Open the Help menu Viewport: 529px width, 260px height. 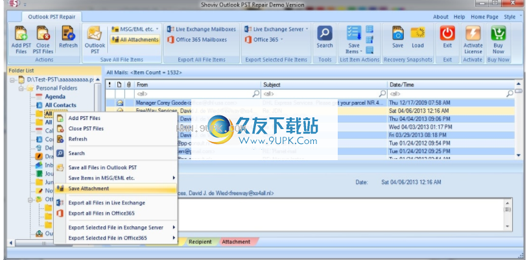click(x=459, y=17)
